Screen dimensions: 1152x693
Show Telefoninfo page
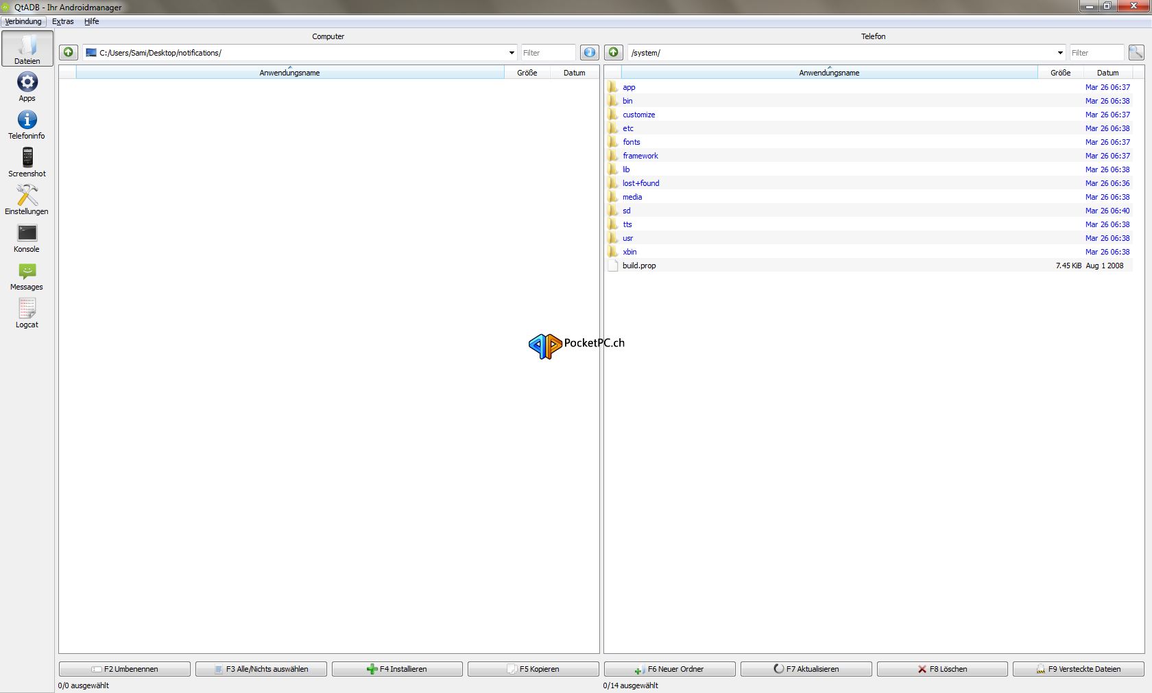[x=27, y=124]
